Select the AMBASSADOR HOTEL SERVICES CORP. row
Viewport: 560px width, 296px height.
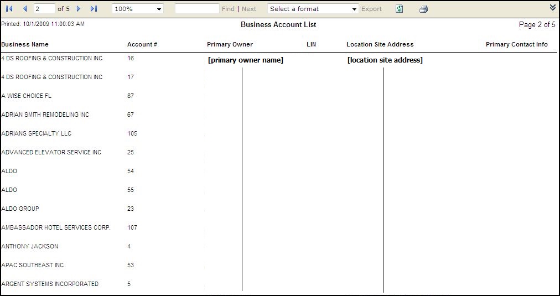tap(56, 227)
